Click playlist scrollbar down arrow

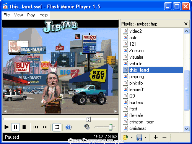[186, 129]
